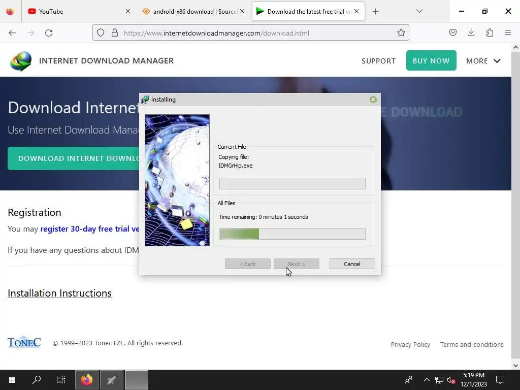Open the Terms and conditions link
This screenshot has height=390, width=520.
tap(472, 345)
